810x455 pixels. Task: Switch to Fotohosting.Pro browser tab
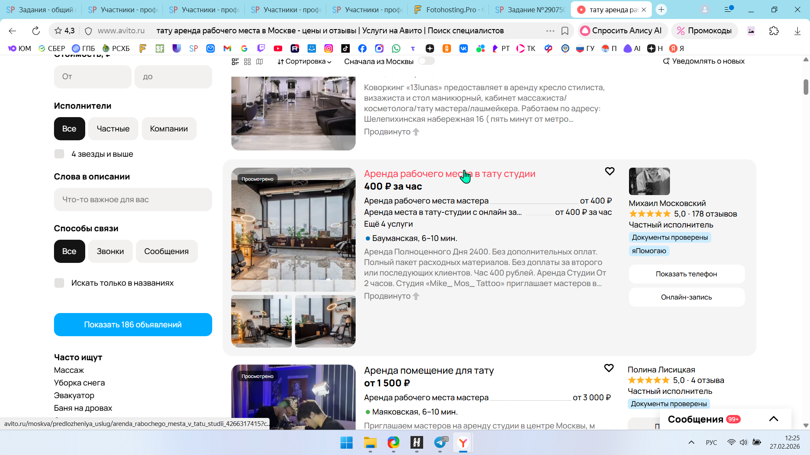tap(450, 10)
